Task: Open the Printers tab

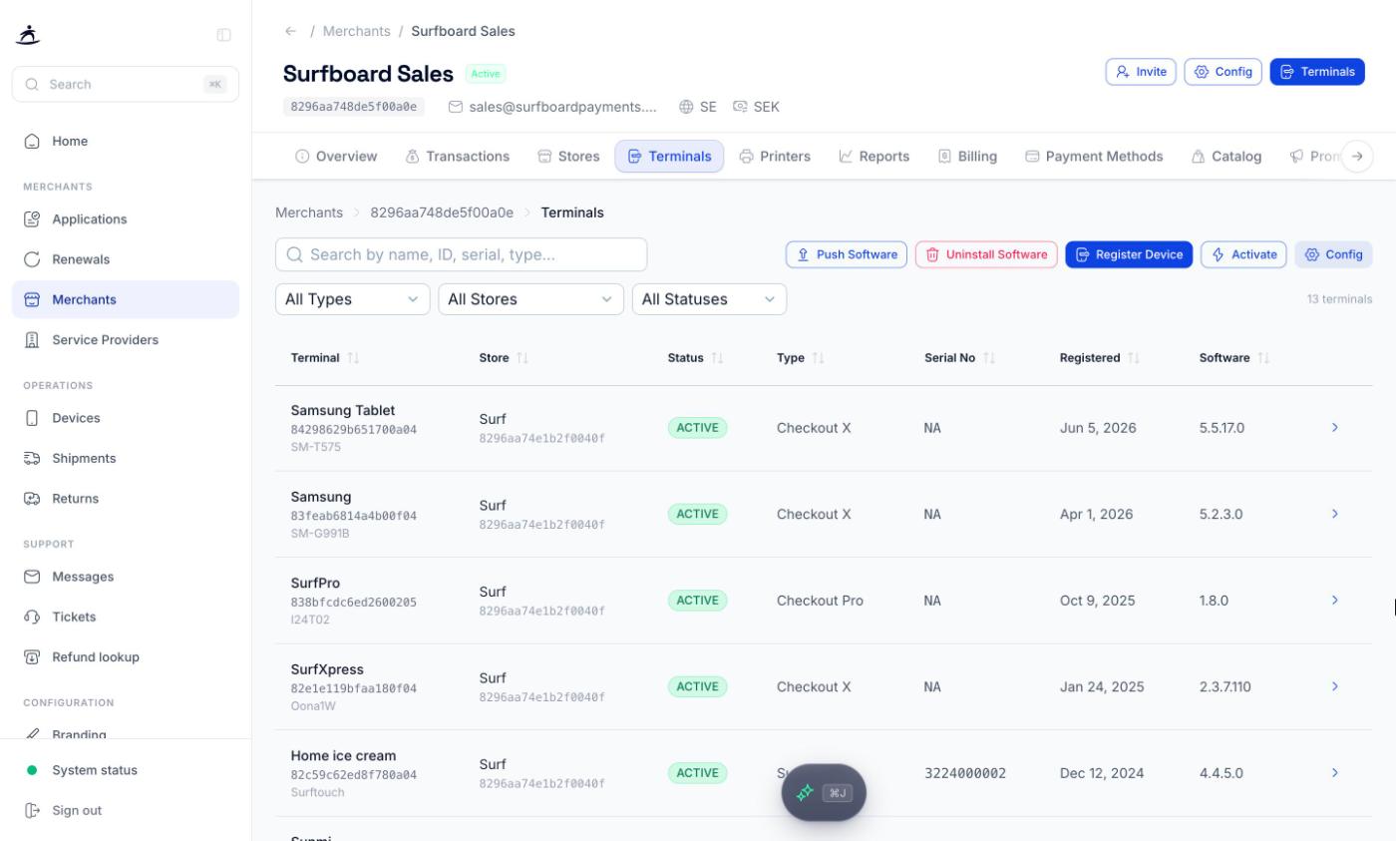Action: point(775,157)
